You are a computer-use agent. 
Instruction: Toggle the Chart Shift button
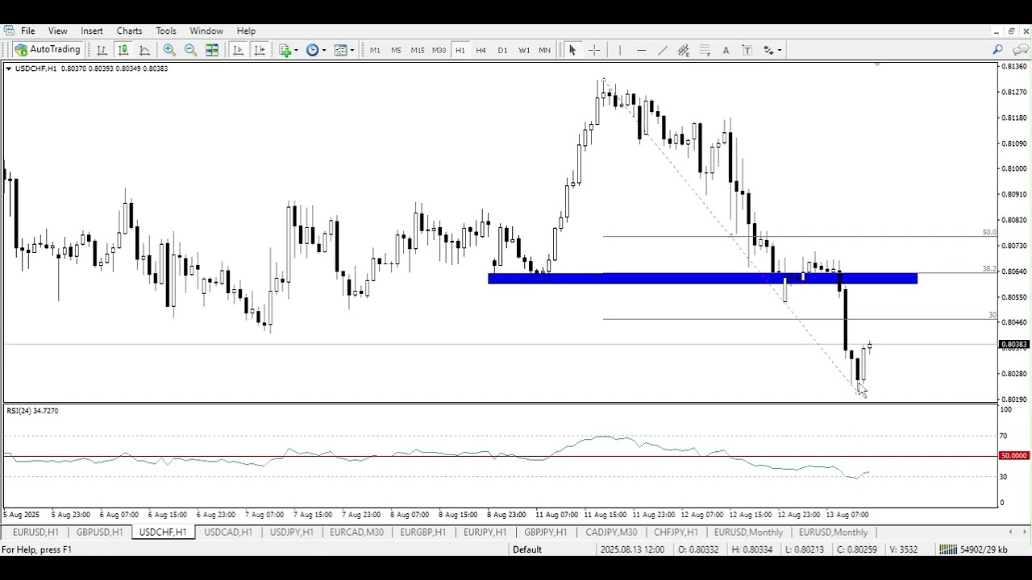tap(260, 50)
